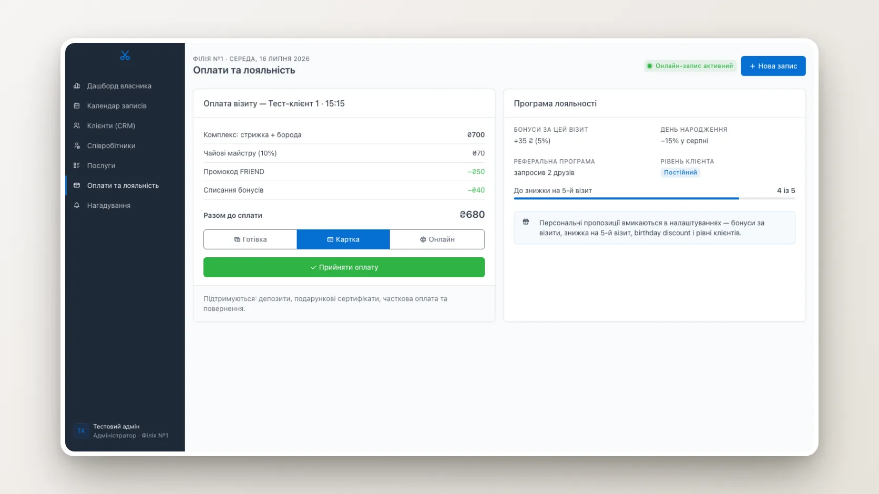Viewport: 879px width, 494px height.
Task: Click the scissors logo icon
Action: [125, 55]
